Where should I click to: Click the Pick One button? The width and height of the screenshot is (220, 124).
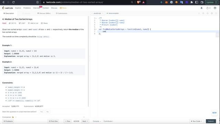click(x=53, y=121)
